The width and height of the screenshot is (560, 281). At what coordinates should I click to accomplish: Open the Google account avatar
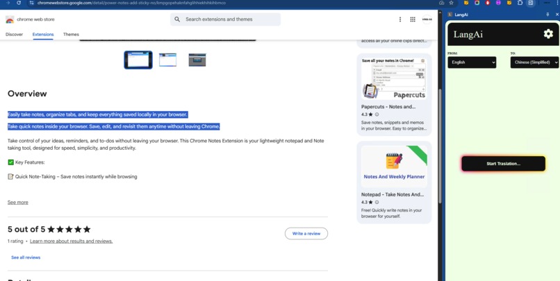pos(427,19)
